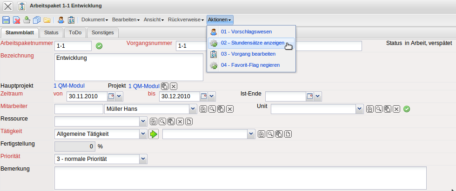The width and height of the screenshot is (456, 191).
Task: Open the Ressource dropdown list
Action: tap(143, 121)
